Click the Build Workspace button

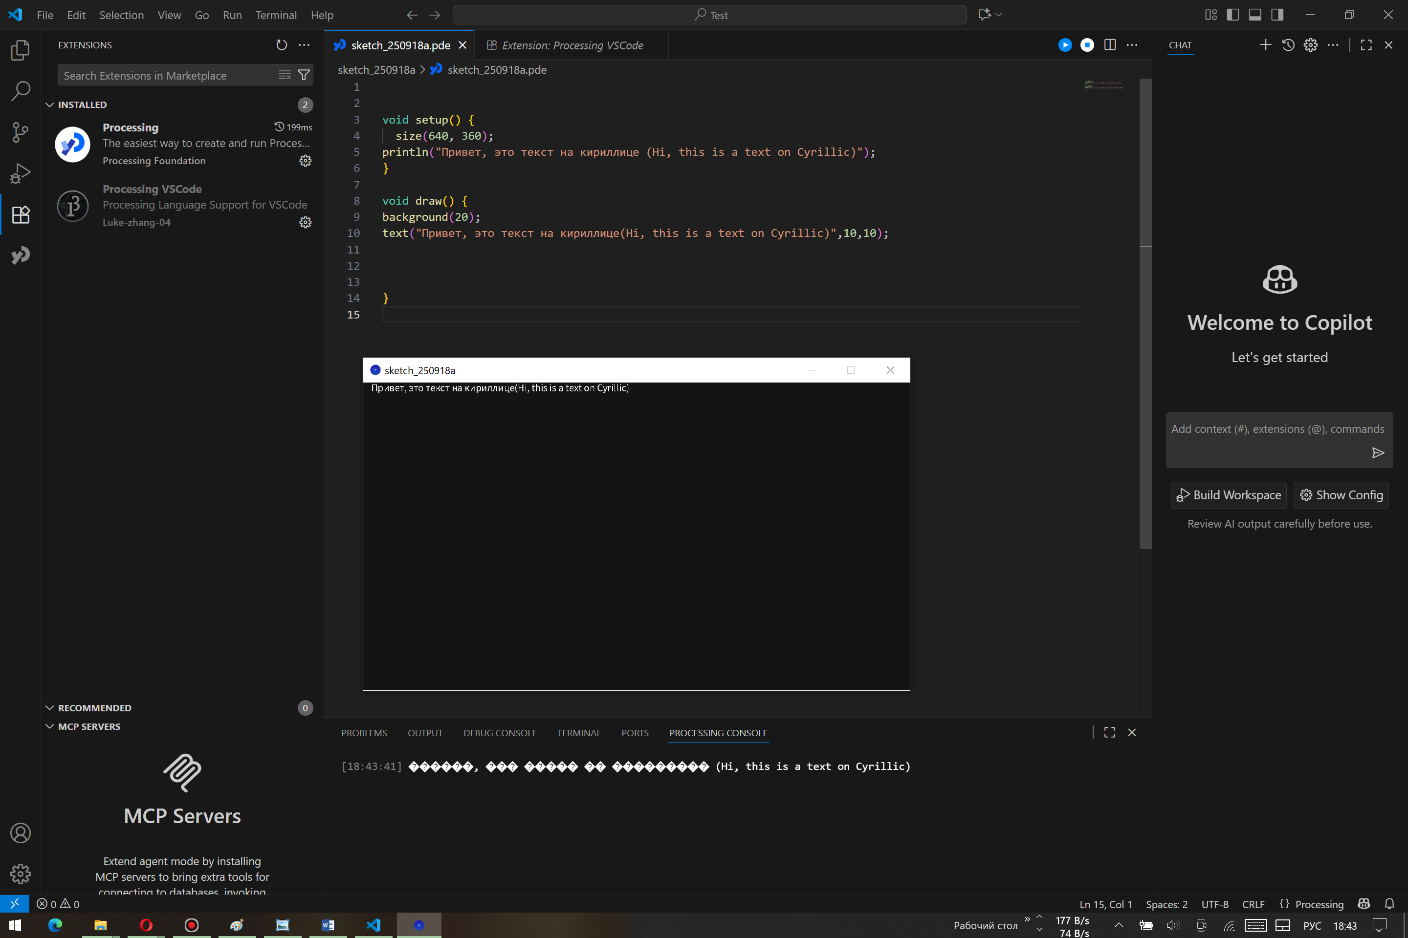coord(1229,495)
